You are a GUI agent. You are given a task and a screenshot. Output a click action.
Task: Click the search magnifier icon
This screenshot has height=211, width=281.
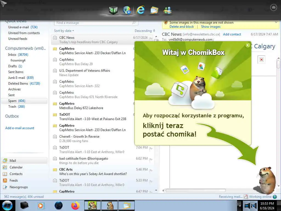[134, 23]
